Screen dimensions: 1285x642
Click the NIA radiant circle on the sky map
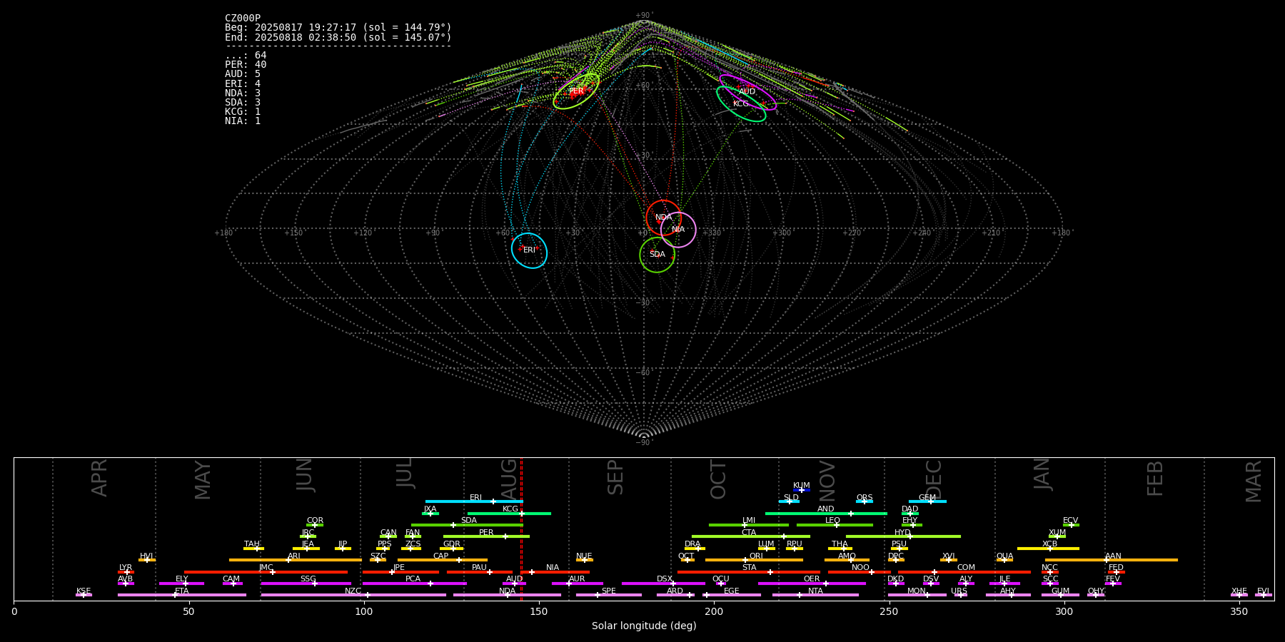(678, 230)
